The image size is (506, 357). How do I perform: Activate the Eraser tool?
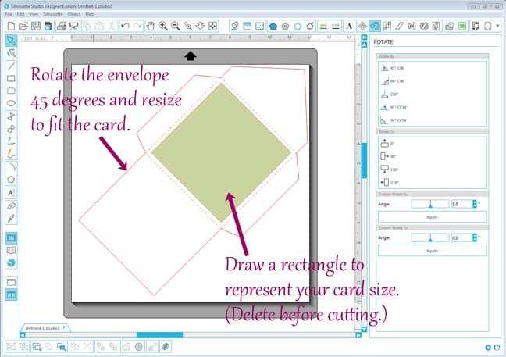11,205
